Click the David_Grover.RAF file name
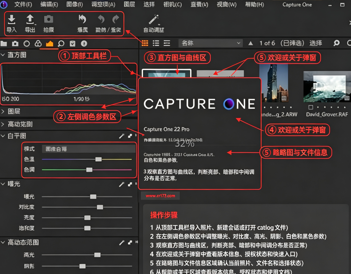This screenshot has height=274, width=351. (327, 114)
